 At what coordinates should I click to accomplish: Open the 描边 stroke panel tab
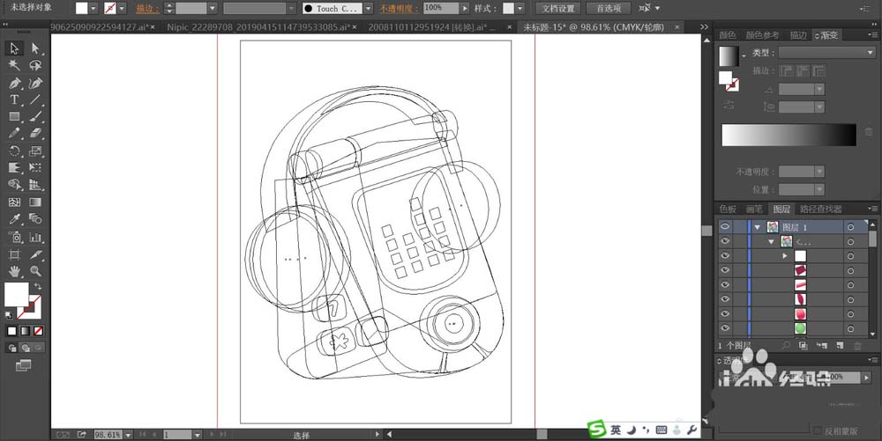click(798, 35)
